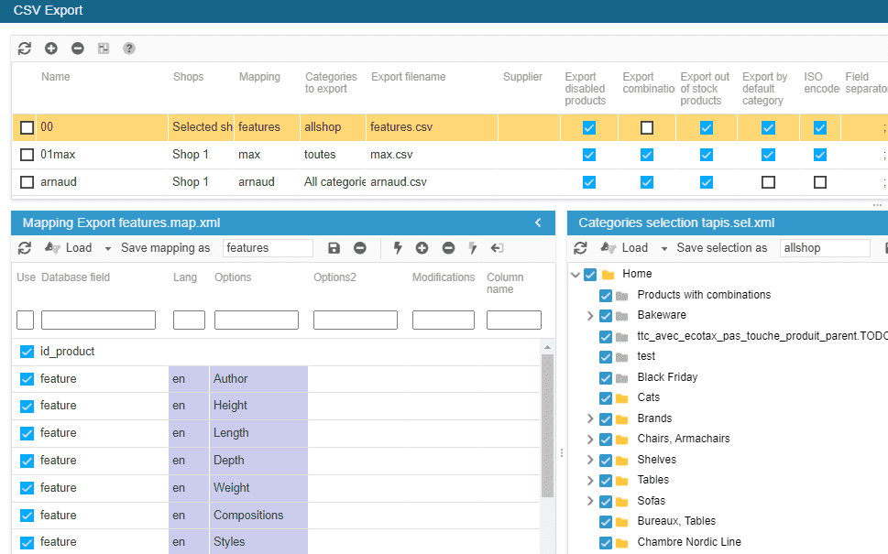The height and width of the screenshot is (554, 888).
Task: Click refresh icon in CSV Export toolbar
Action: 25,49
